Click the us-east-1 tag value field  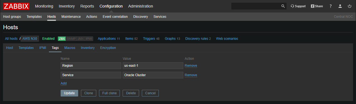pyautogui.click(x=153, y=66)
